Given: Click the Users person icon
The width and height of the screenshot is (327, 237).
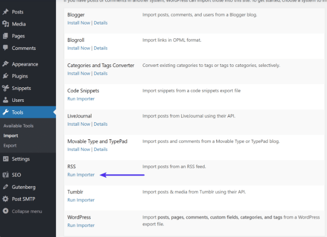Looking at the screenshot, I should (x=5, y=100).
